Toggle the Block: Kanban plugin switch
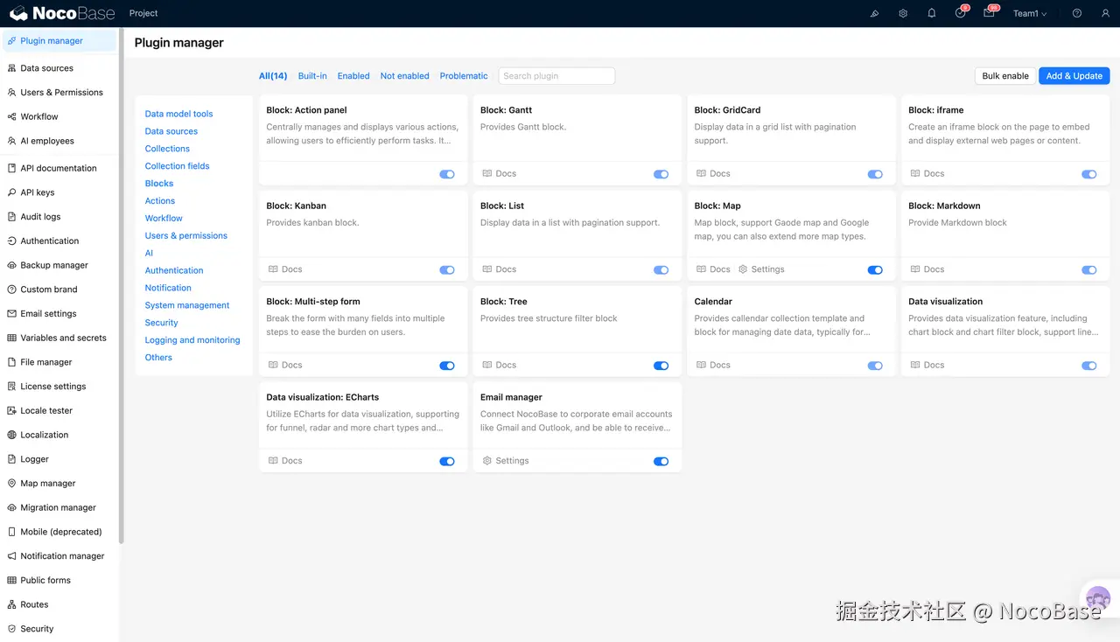The width and height of the screenshot is (1120, 642). (447, 270)
